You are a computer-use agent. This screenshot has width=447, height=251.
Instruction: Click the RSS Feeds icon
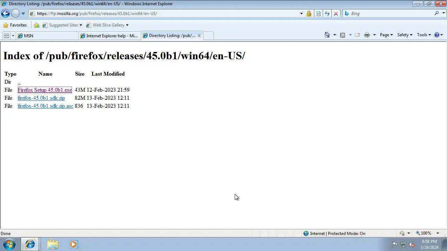coord(343,35)
